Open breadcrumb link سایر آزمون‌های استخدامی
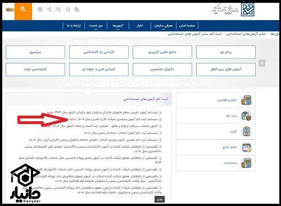 pos(246,34)
